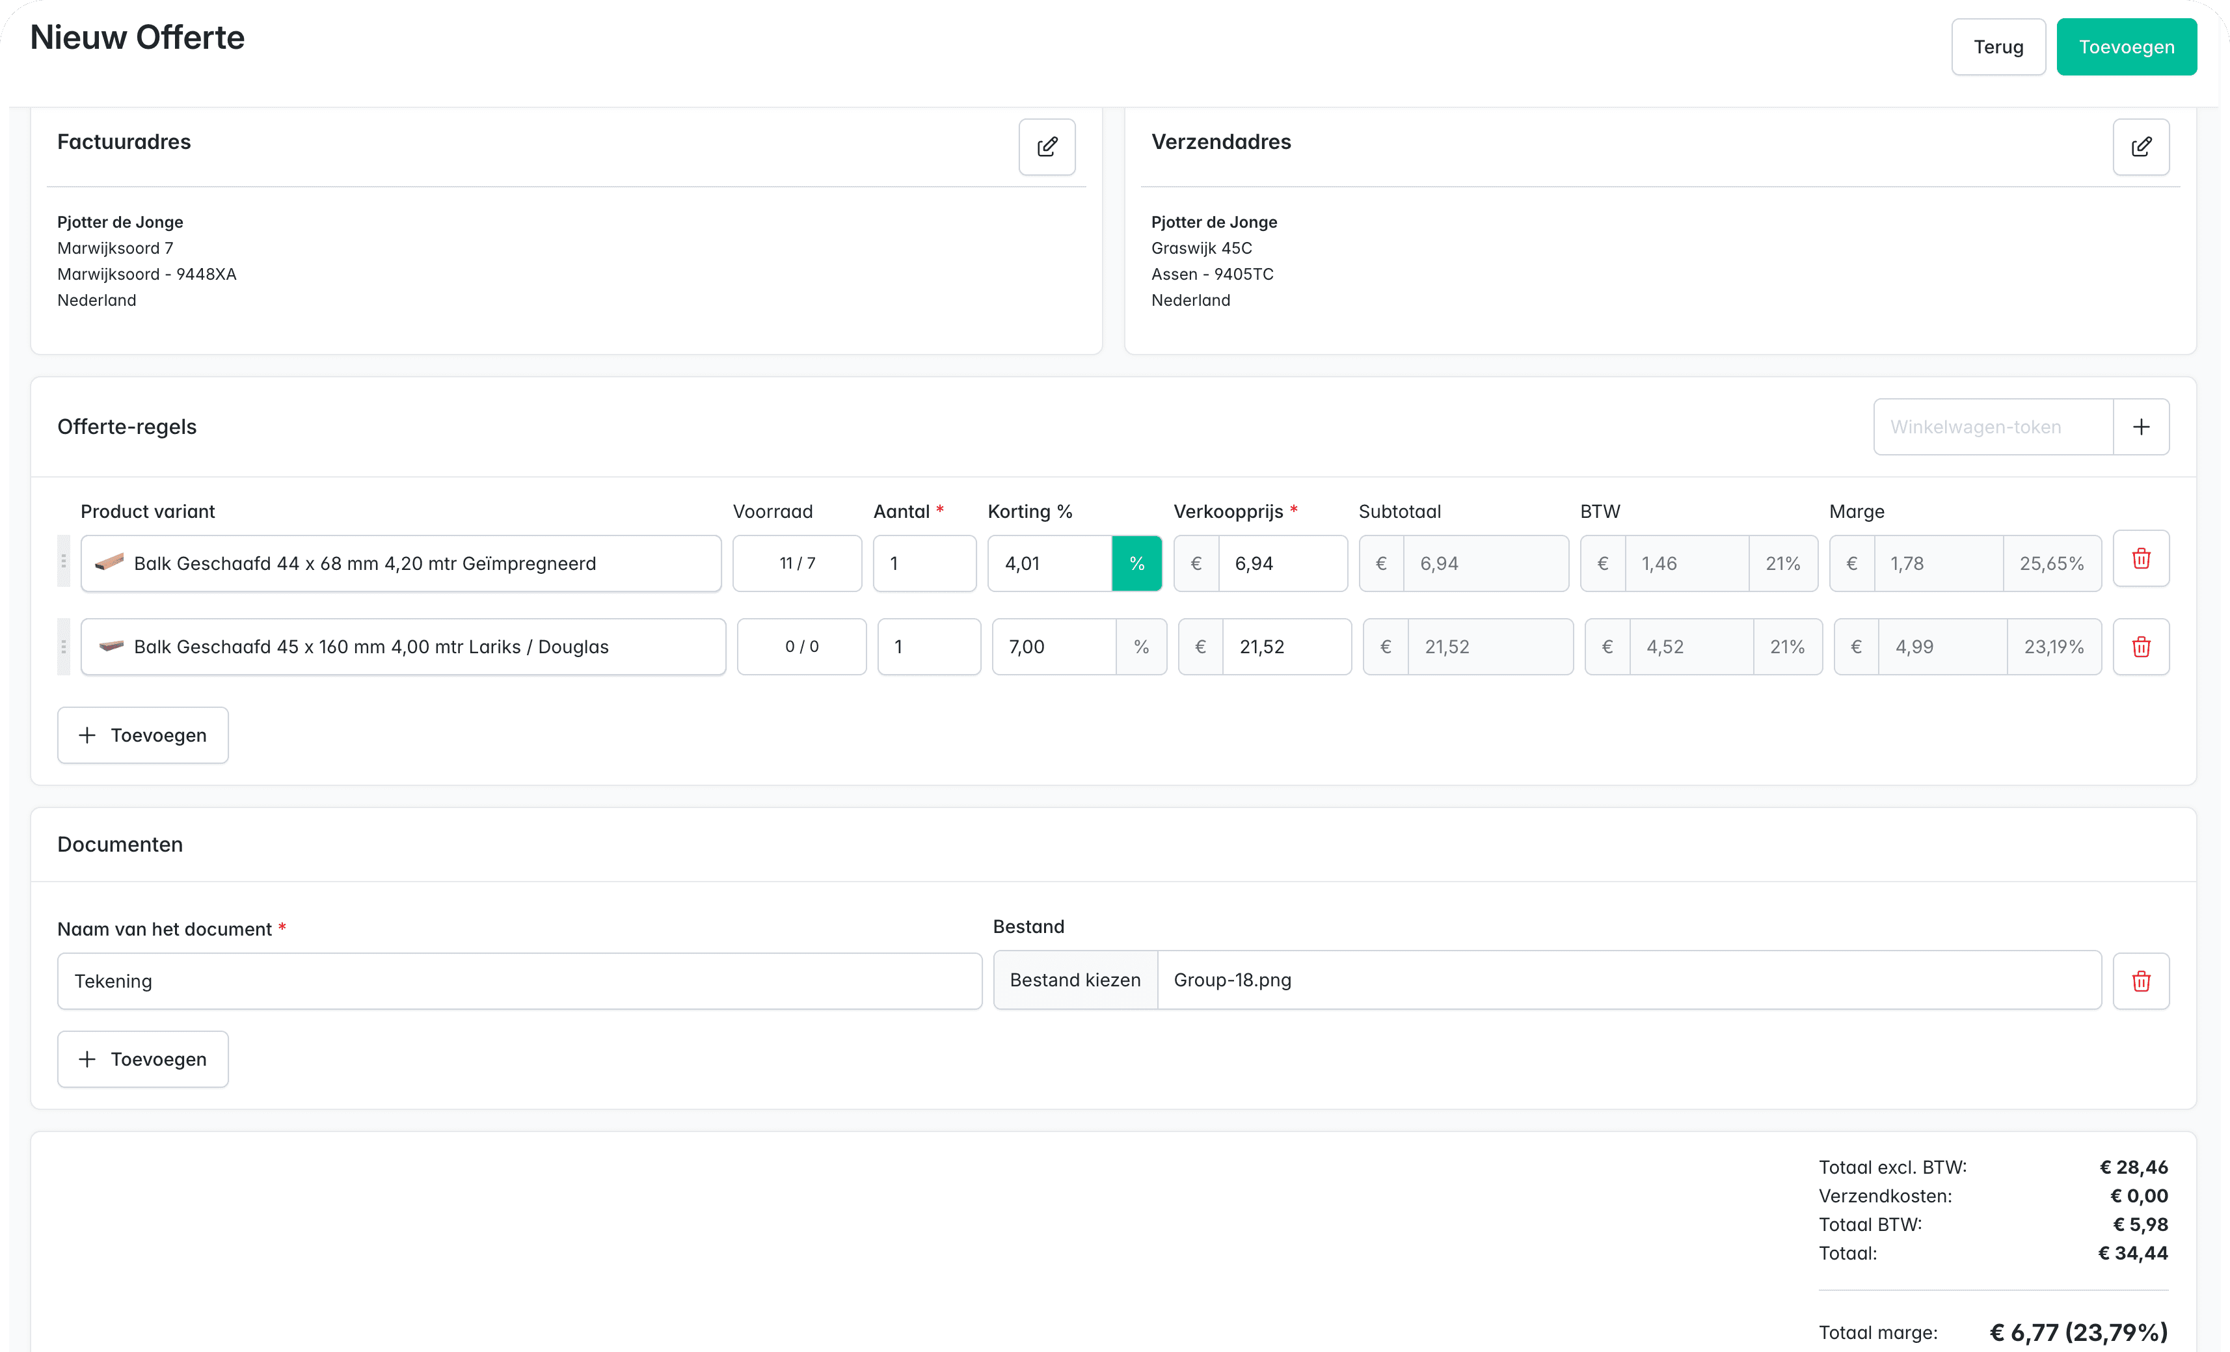Open product variant Balk Geschaafd 45 x 160 mm
Screen dimensions: 2230x1352
pyautogui.click(x=403, y=647)
